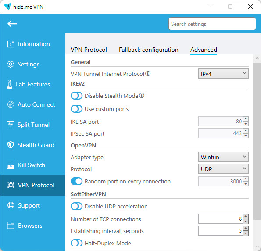261x251 pixels.
Task: Select the Advanced tab
Action: [204, 50]
